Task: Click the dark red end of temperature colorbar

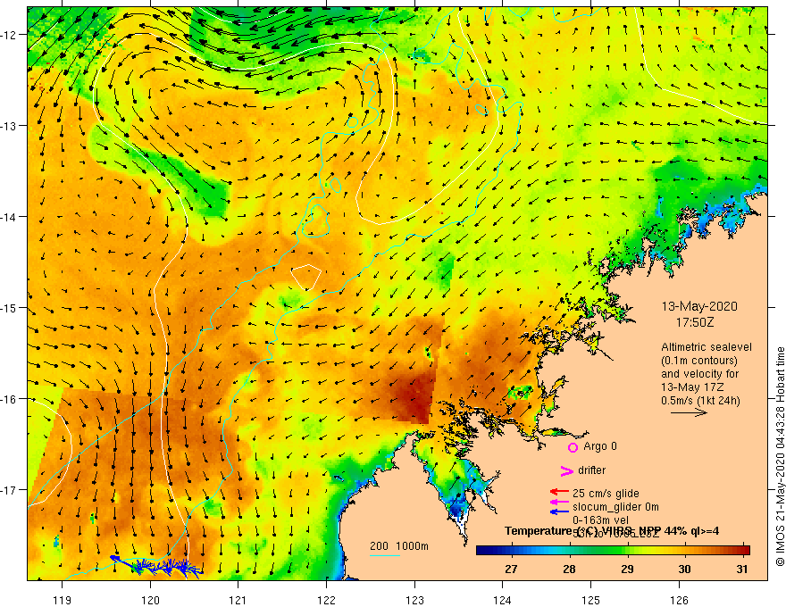Action: pos(746,551)
